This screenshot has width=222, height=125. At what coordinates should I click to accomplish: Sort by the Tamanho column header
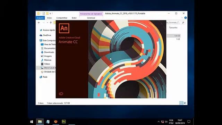click(173, 27)
